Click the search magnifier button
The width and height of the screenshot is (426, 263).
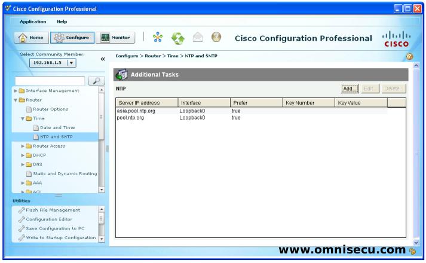(96, 81)
